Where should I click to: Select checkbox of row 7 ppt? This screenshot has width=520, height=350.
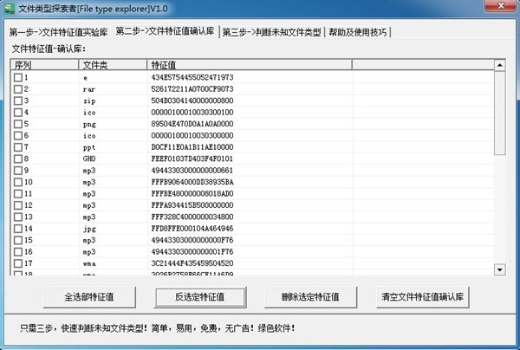(x=18, y=147)
